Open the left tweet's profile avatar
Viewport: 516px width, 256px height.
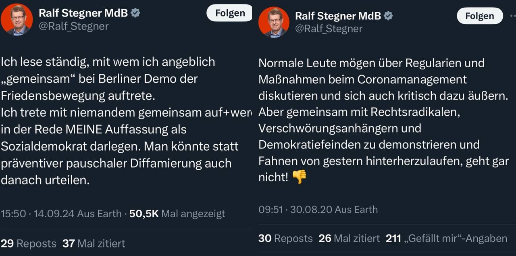click(17, 19)
